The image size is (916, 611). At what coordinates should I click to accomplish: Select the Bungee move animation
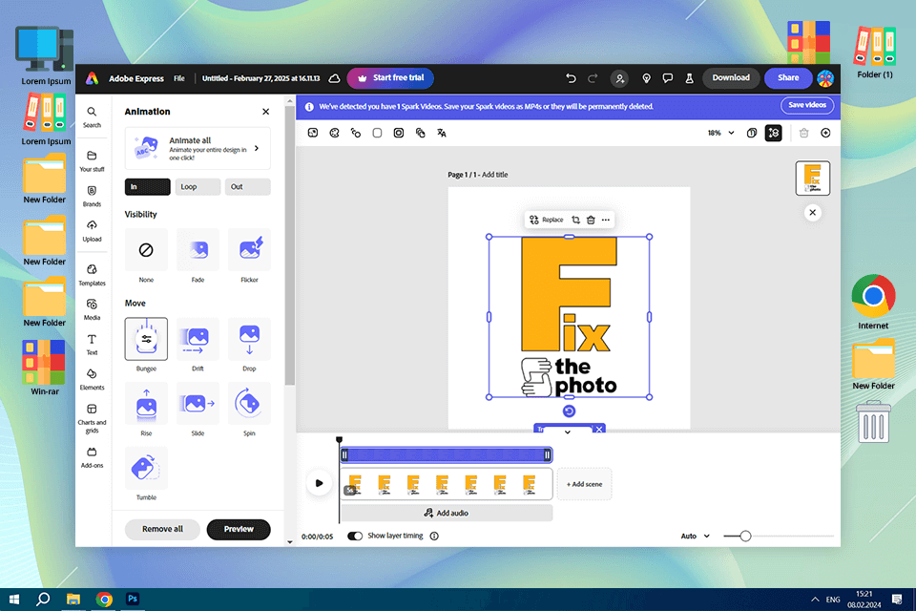[146, 339]
